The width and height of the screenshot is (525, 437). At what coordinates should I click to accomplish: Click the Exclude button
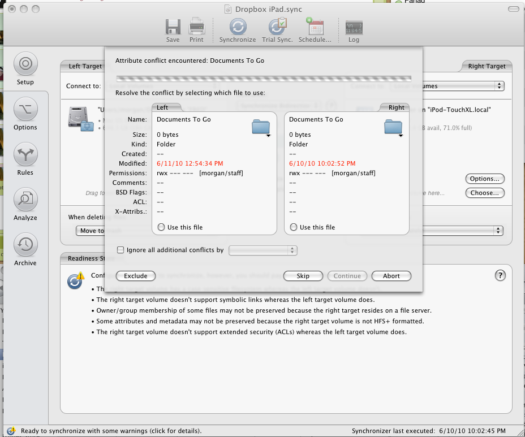click(x=136, y=276)
